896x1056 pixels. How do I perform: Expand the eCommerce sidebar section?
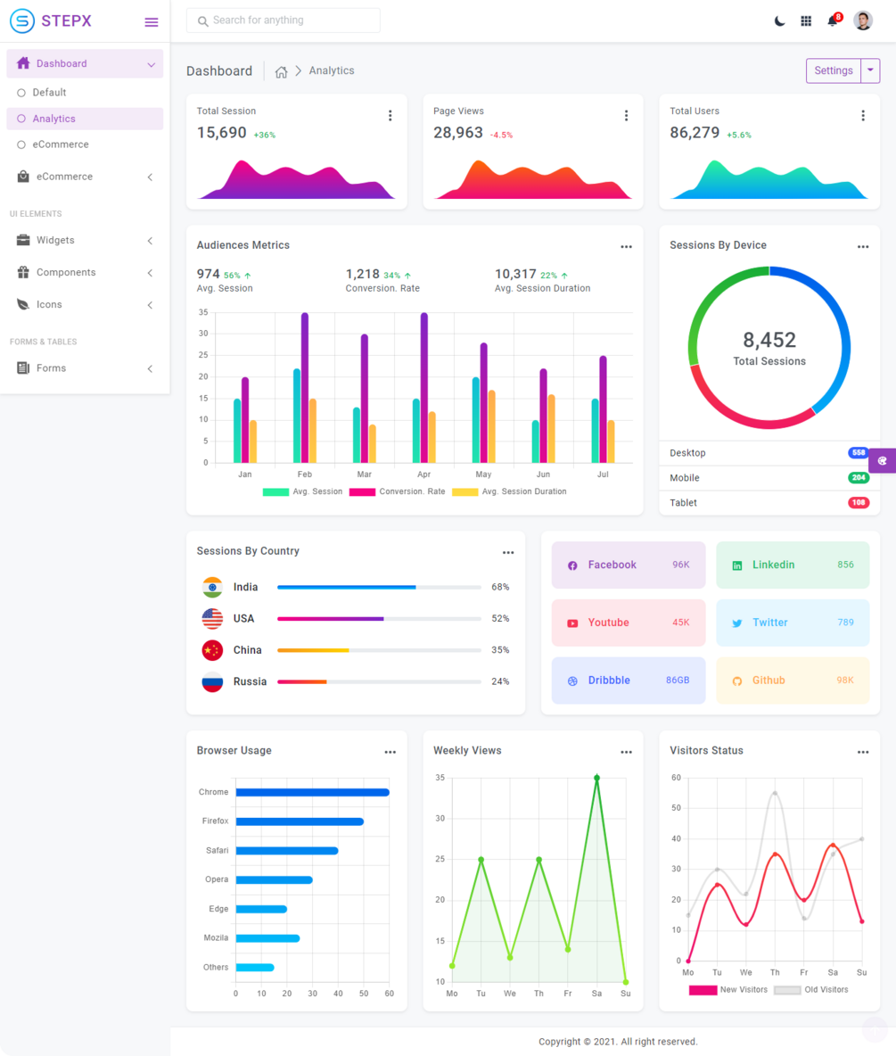click(85, 177)
